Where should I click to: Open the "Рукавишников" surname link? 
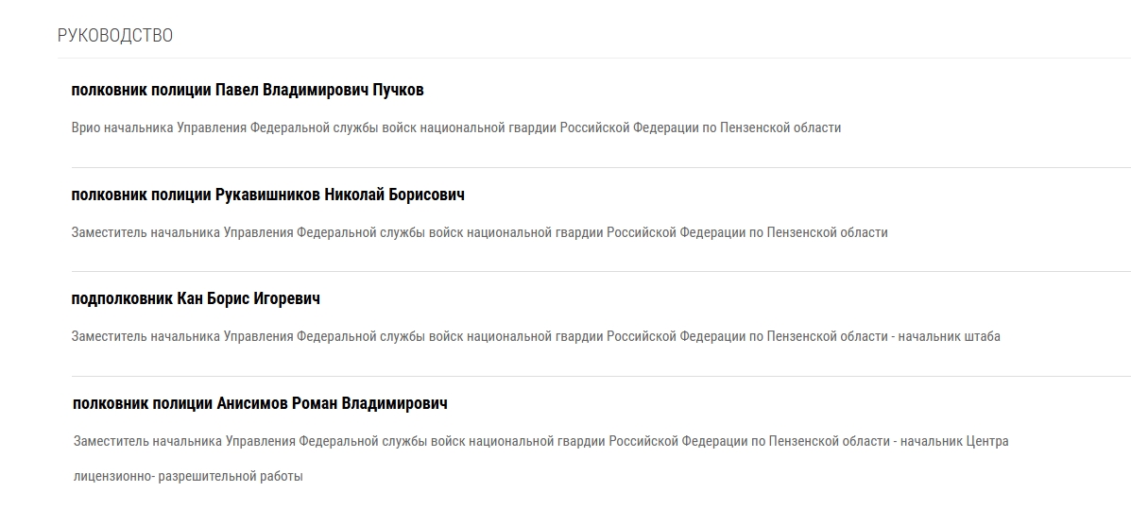click(x=267, y=195)
